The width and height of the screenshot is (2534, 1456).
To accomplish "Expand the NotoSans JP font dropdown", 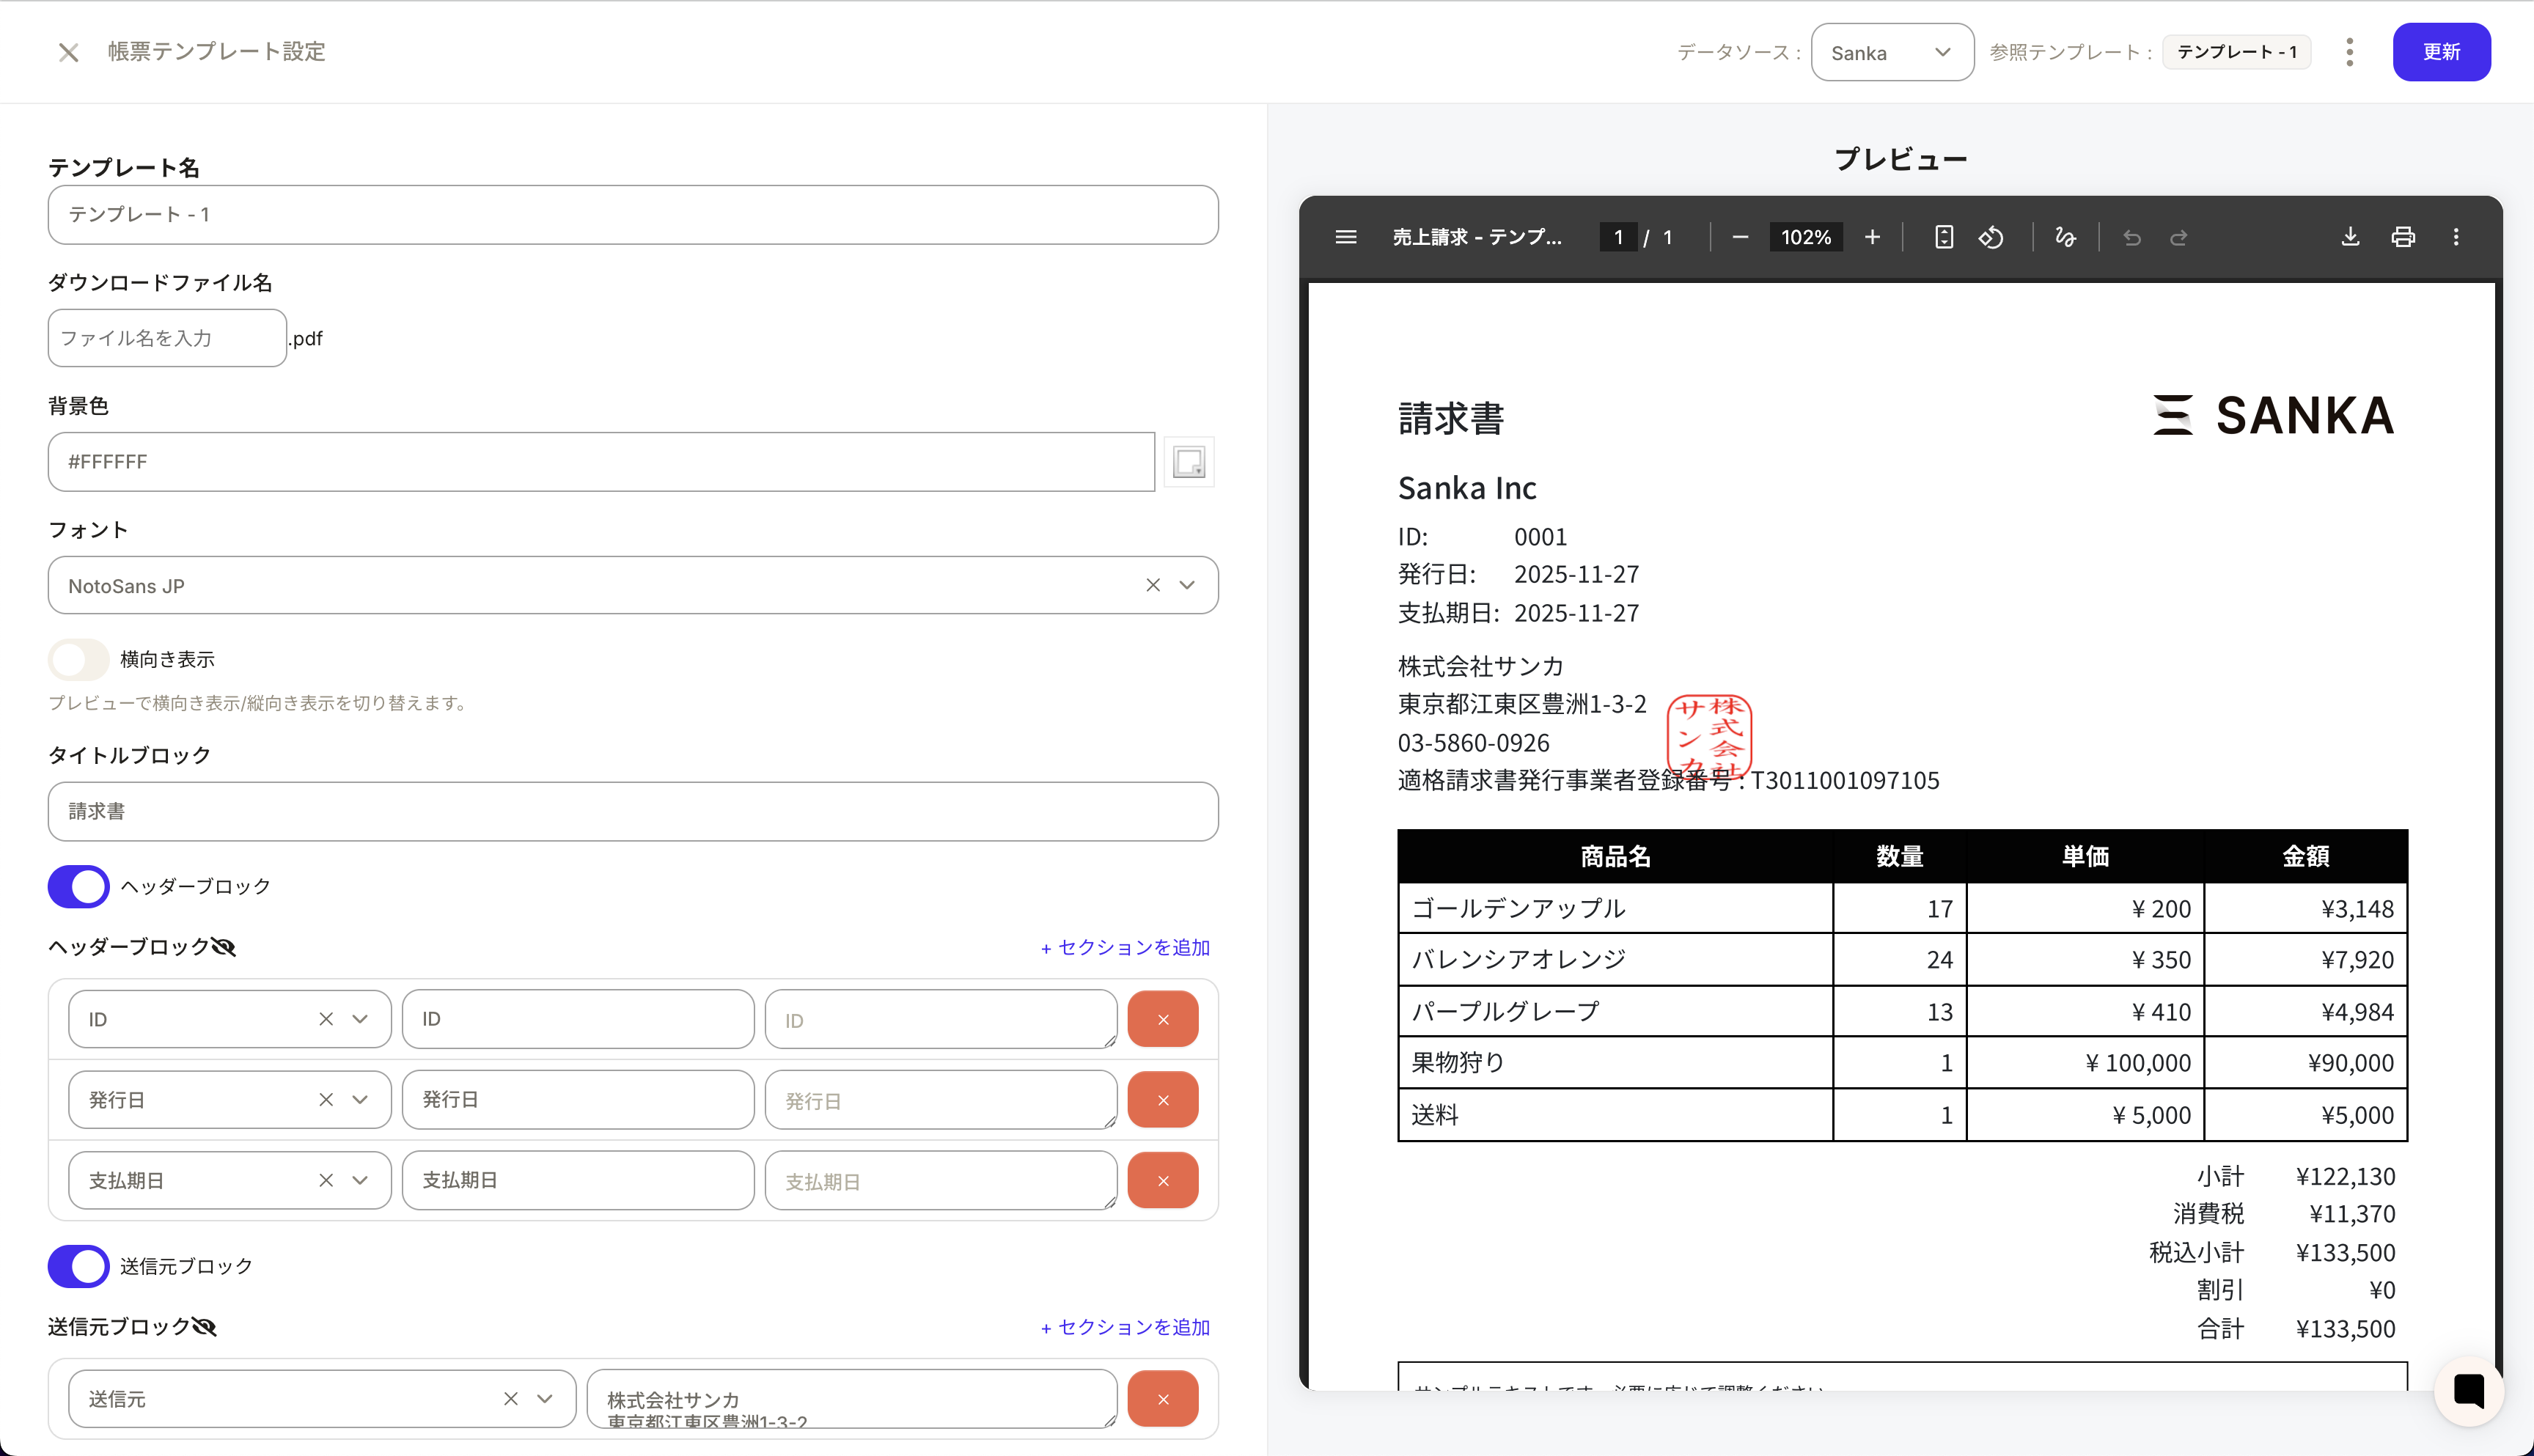I will coord(1187,586).
